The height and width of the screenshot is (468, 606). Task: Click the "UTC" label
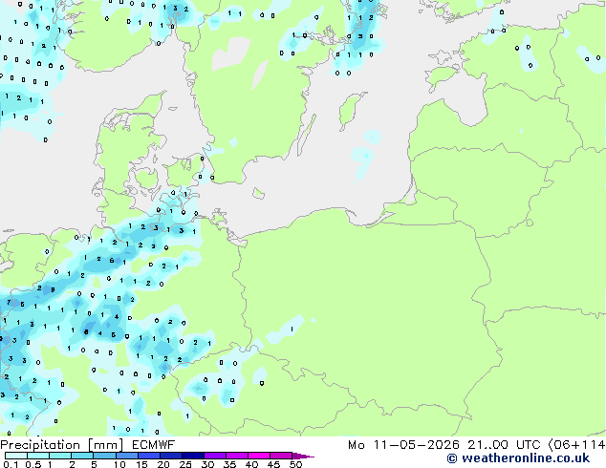529,445
